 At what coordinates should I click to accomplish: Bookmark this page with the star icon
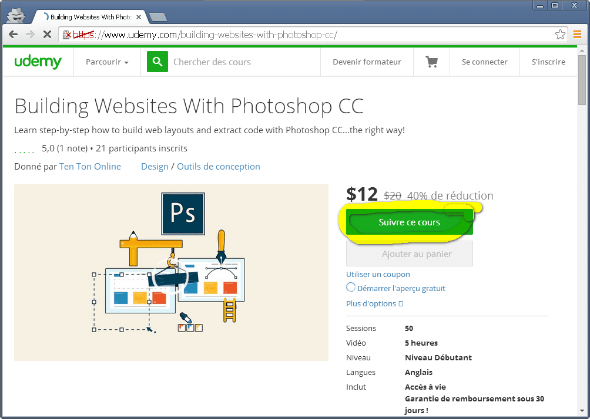[x=560, y=35]
